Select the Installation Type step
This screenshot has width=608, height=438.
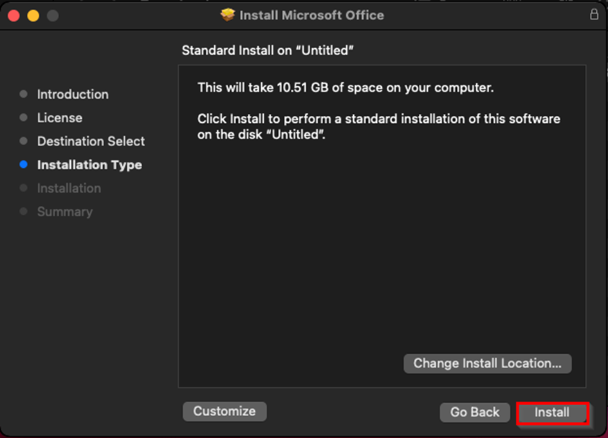89,165
